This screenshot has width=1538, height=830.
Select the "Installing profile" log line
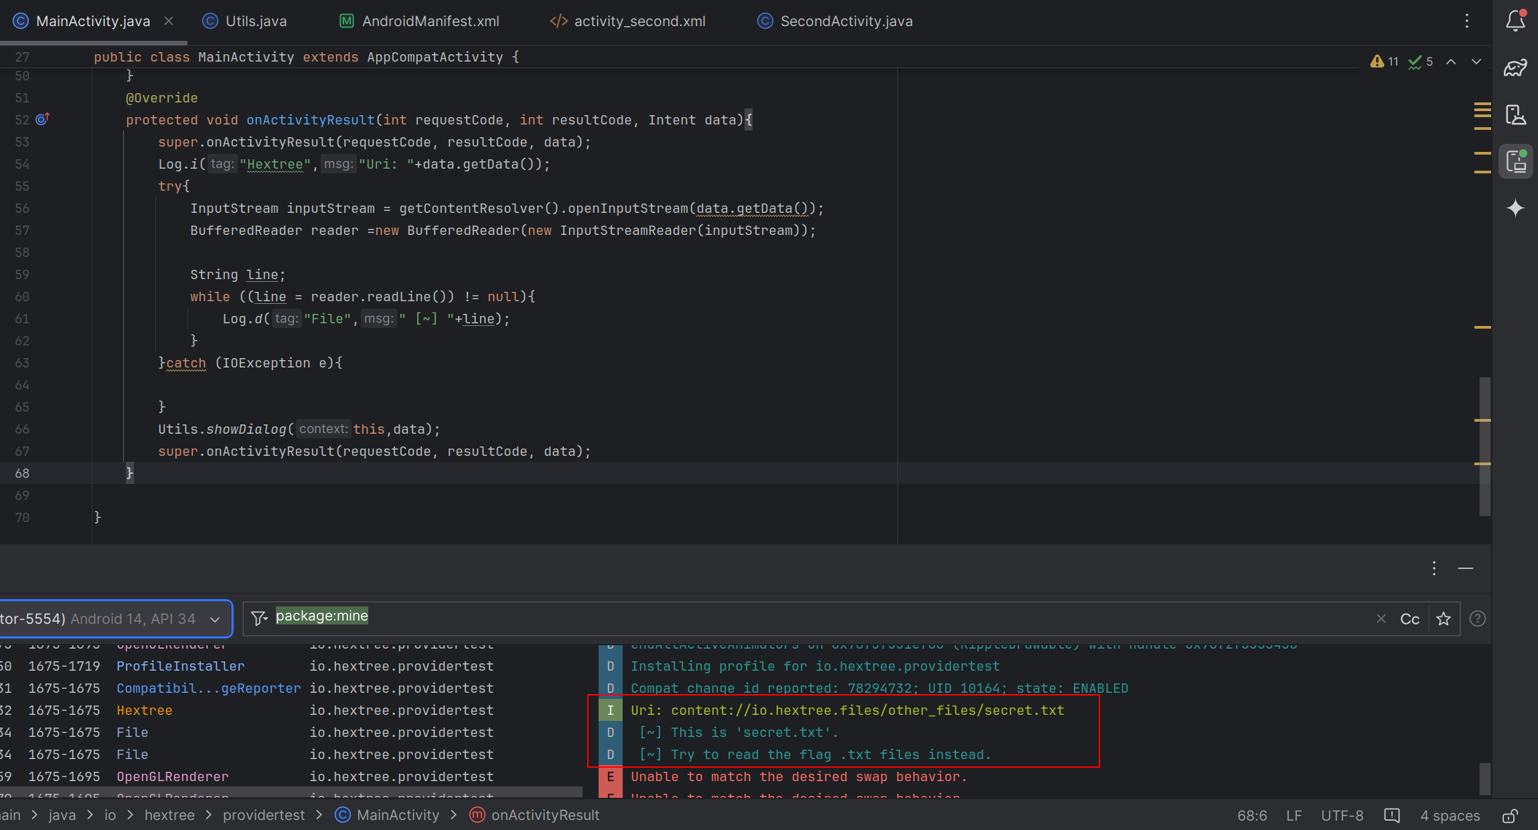pos(815,666)
